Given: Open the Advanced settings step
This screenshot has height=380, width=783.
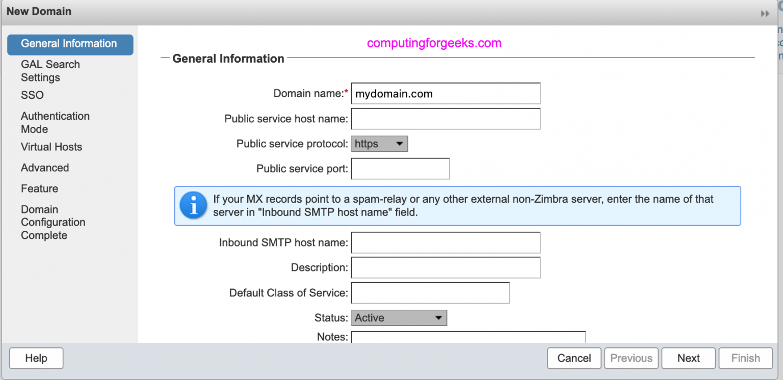Looking at the screenshot, I should click(45, 168).
